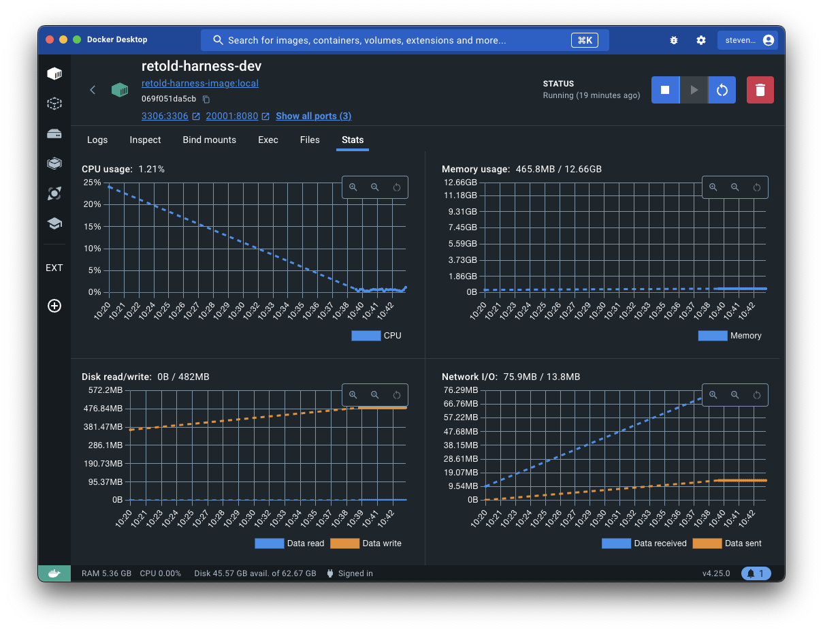Zoom in on the Network I/O chart
Screen dimensions: 823x632
click(713, 395)
